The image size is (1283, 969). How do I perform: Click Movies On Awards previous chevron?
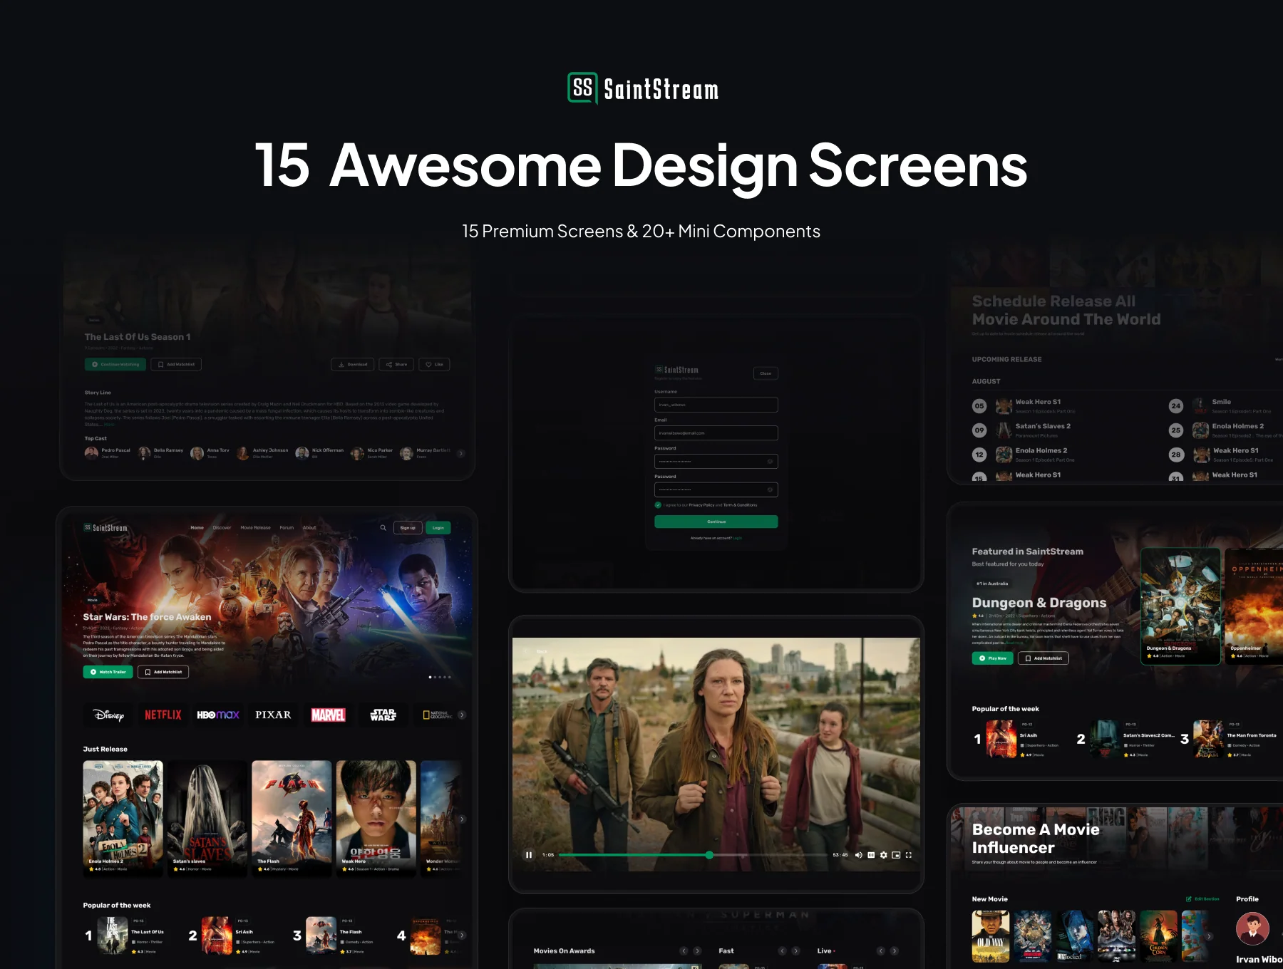click(x=684, y=951)
